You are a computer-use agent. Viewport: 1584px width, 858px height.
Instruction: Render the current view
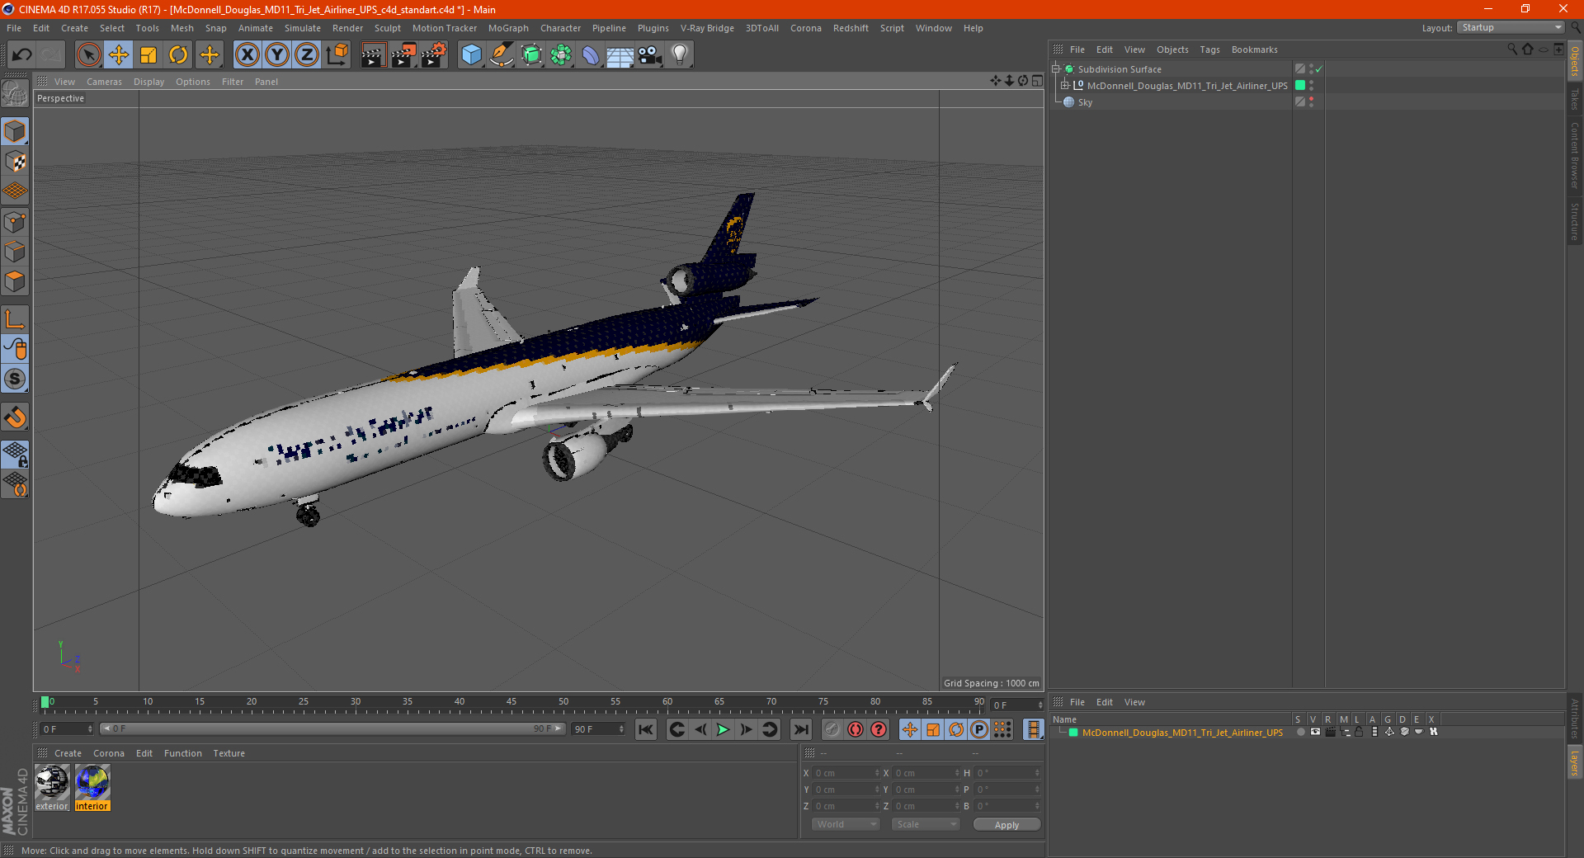tap(373, 55)
